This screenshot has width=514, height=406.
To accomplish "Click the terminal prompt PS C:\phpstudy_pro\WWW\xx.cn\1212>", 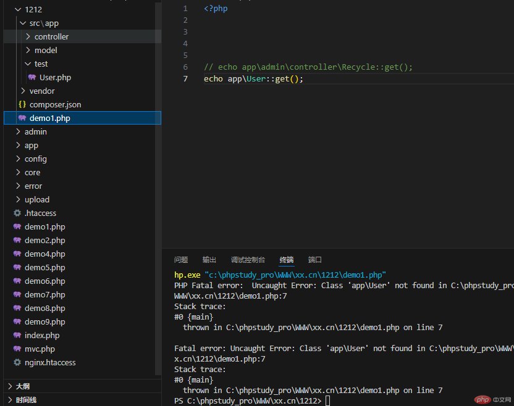I will [248, 401].
